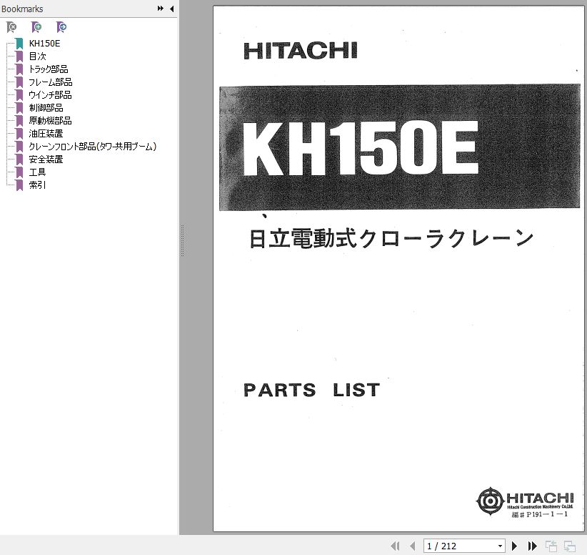Go to the first page

pos(395,546)
